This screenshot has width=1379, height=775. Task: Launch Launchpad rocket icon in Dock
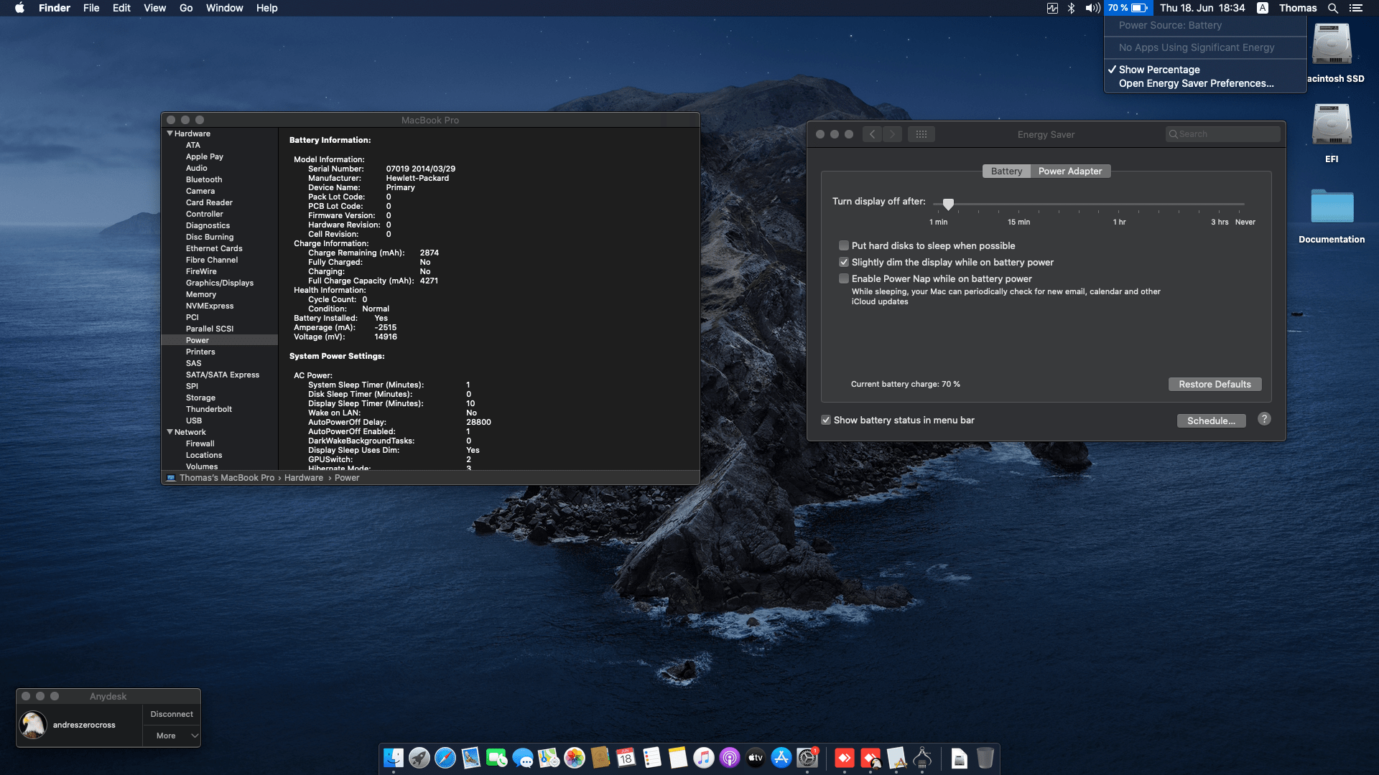(x=419, y=758)
